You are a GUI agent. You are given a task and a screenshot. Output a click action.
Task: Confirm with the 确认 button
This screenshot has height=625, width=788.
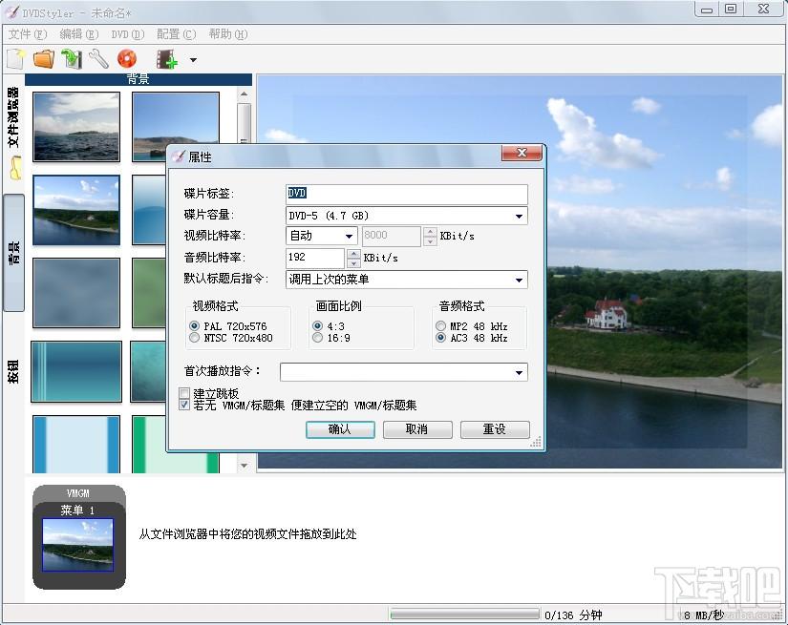[x=340, y=429]
